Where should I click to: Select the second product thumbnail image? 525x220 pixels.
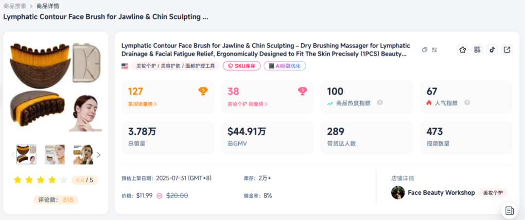[x=54, y=154]
